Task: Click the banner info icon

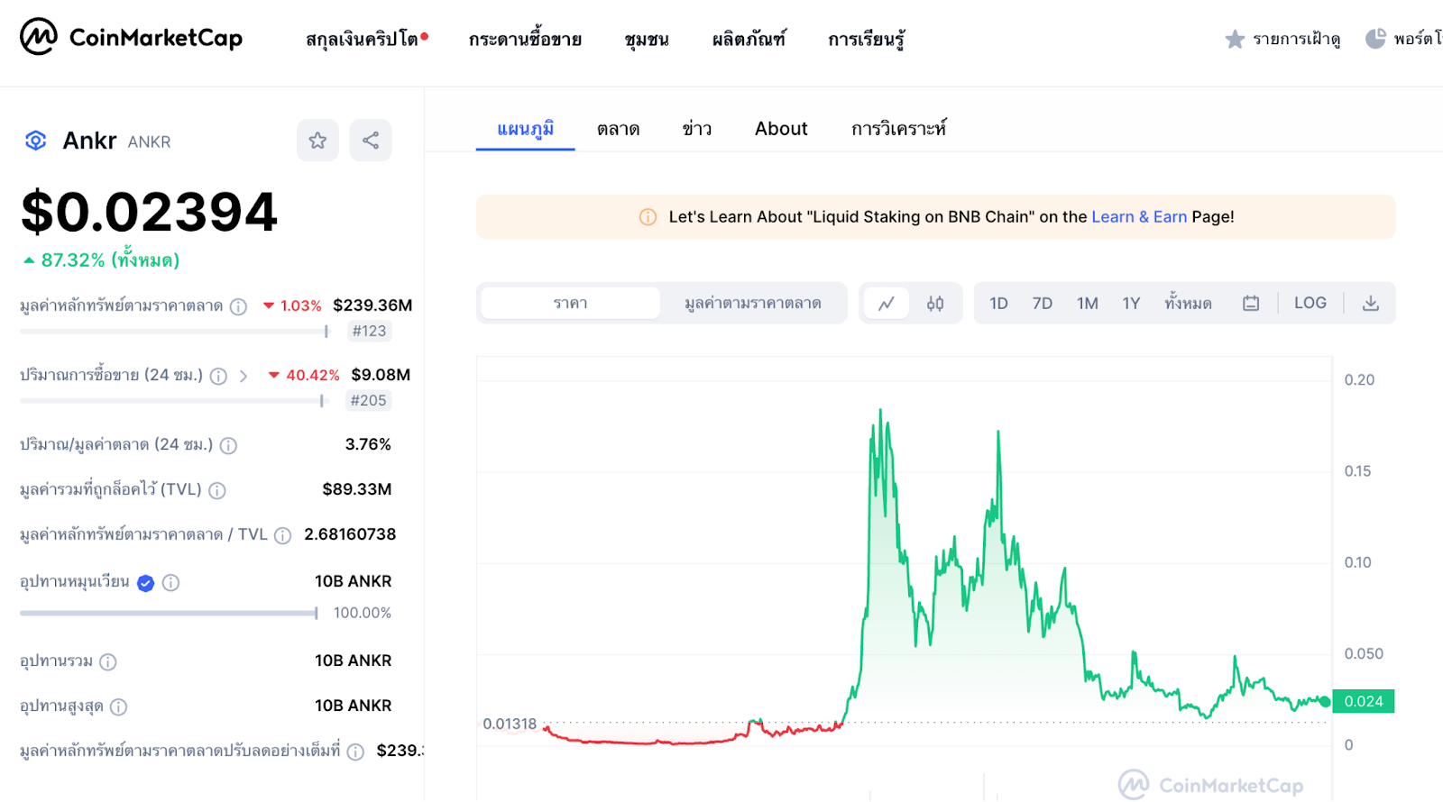Action: click(648, 217)
